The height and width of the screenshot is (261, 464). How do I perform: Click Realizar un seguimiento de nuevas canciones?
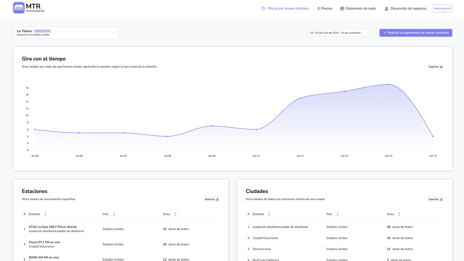point(416,33)
